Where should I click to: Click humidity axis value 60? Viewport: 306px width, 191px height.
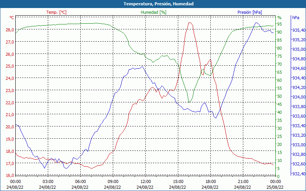pyautogui.click(x=280, y=80)
